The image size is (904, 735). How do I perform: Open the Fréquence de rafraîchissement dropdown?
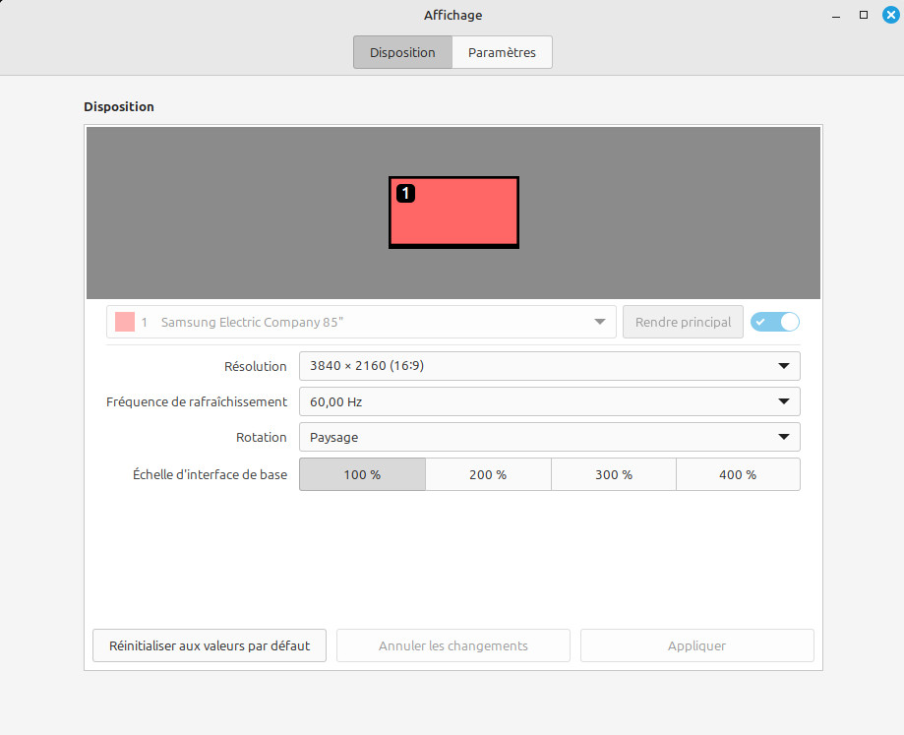[x=550, y=401]
